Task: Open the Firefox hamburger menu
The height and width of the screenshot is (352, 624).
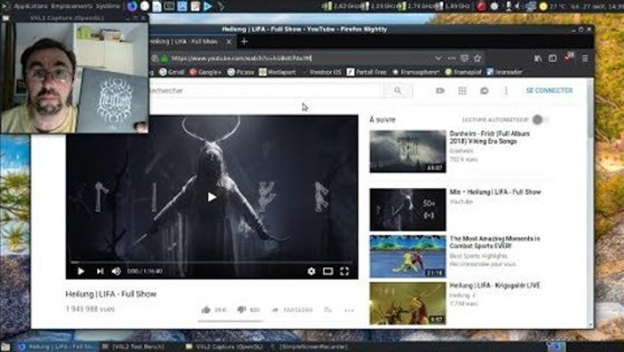Action: 584,59
